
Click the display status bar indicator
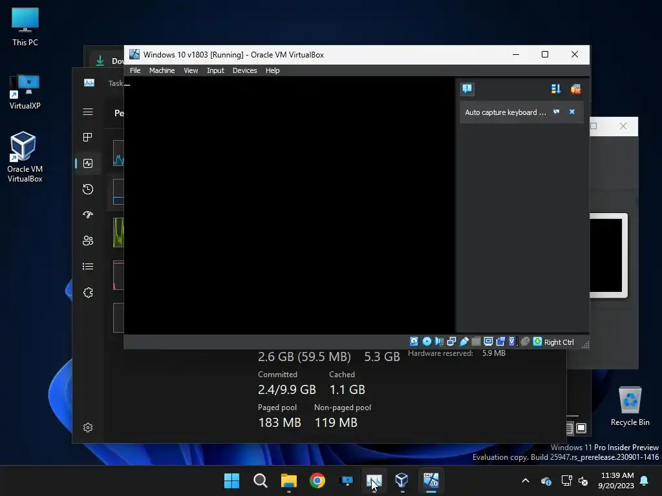[488, 342]
